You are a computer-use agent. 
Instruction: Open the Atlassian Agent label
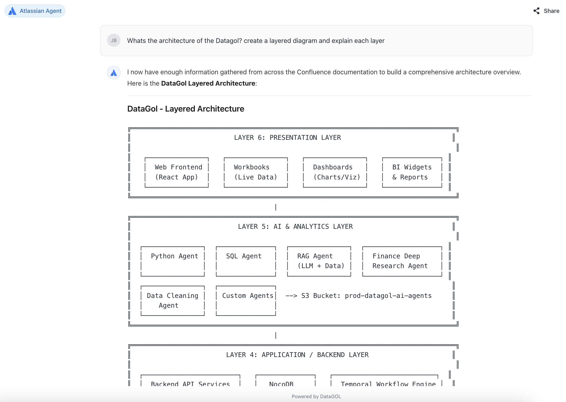[41, 11]
